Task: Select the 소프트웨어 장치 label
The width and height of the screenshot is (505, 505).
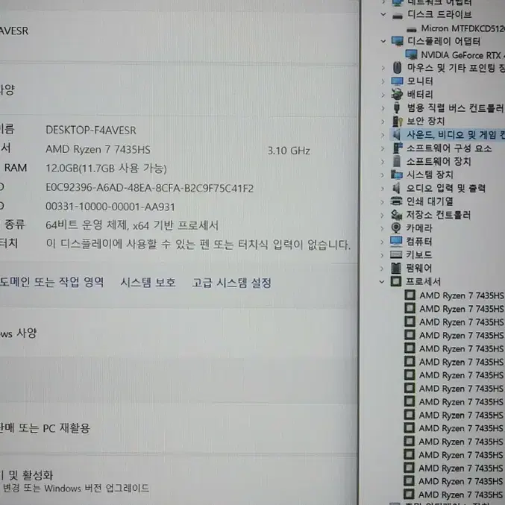Action: pyautogui.click(x=439, y=161)
